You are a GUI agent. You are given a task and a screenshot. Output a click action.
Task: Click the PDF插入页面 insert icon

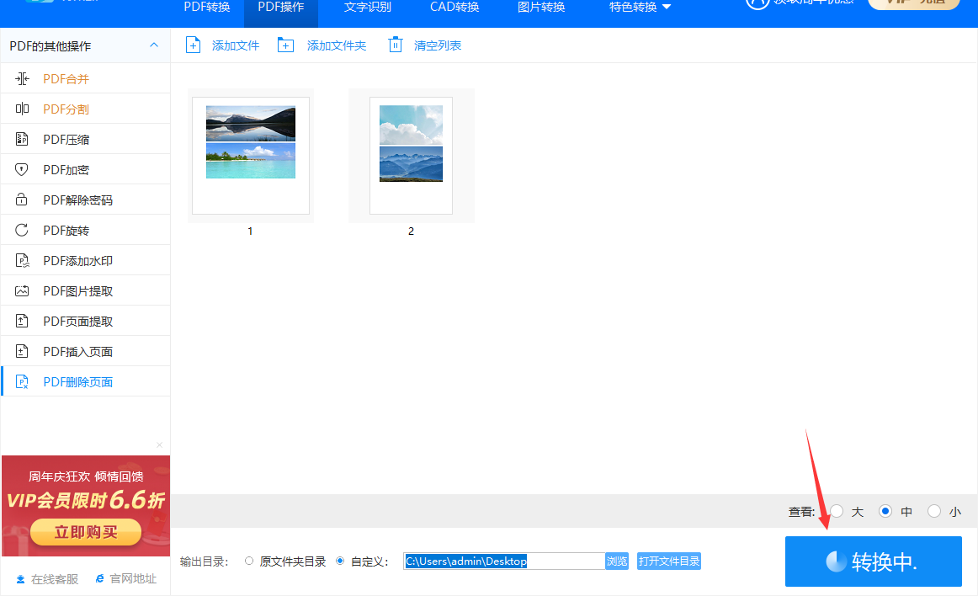[22, 351]
